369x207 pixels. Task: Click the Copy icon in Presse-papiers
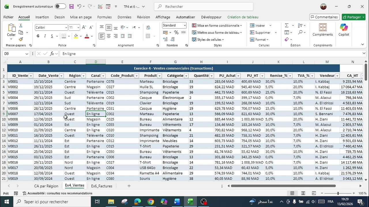[x=21, y=32]
